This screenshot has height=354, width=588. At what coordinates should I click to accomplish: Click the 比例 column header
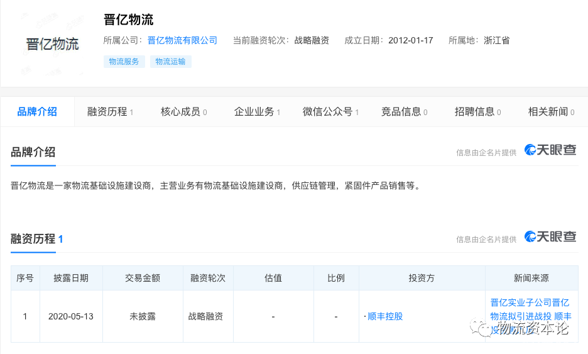click(x=336, y=278)
